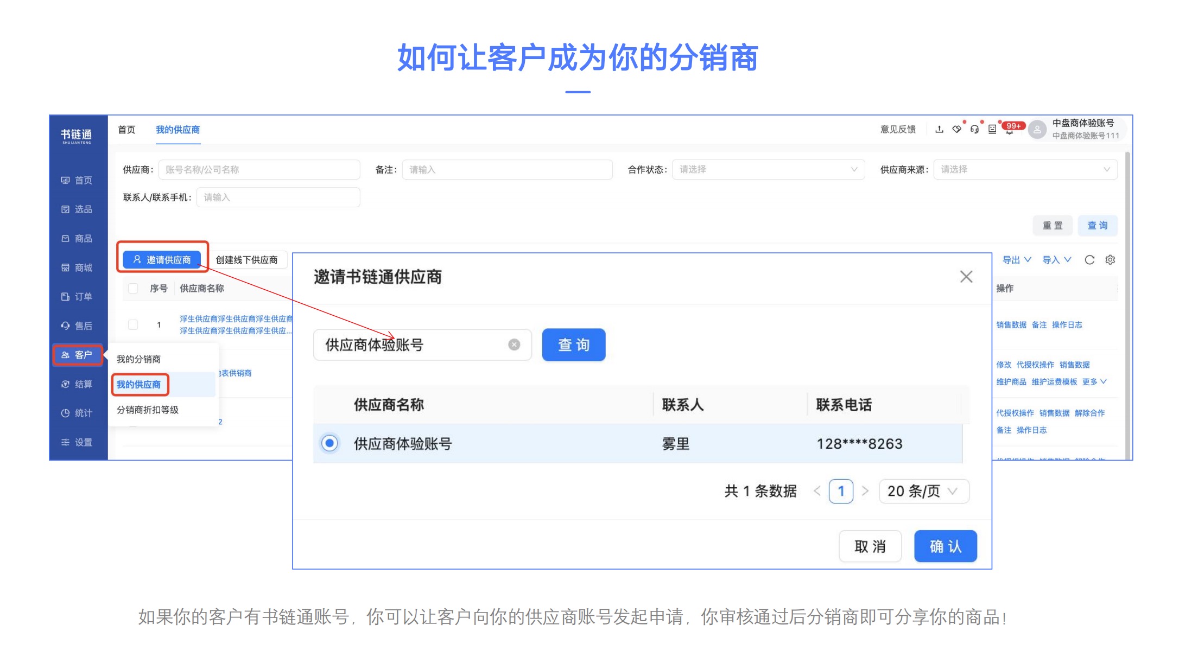The width and height of the screenshot is (1179, 663).
Task: Click the 维护商品 action link
Action: [1011, 382]
